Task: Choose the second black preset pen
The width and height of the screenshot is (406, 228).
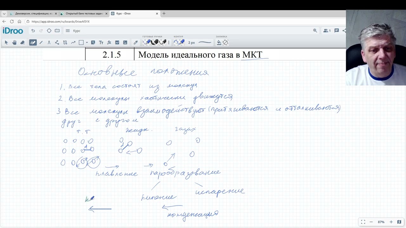Action: pyautogui.click(x=154, y=42)
